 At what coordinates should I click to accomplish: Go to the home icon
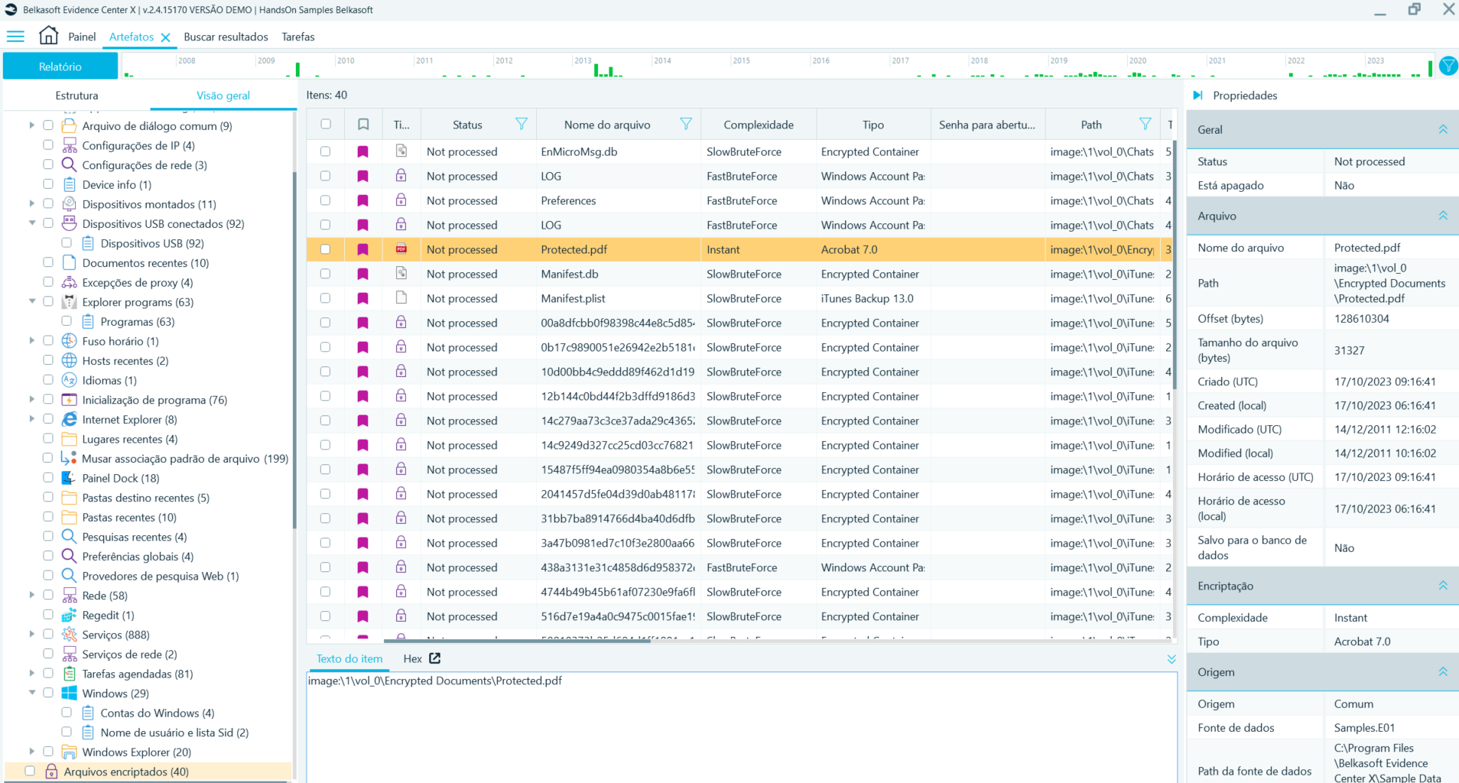pyautogui.click(x=48, y=35)
